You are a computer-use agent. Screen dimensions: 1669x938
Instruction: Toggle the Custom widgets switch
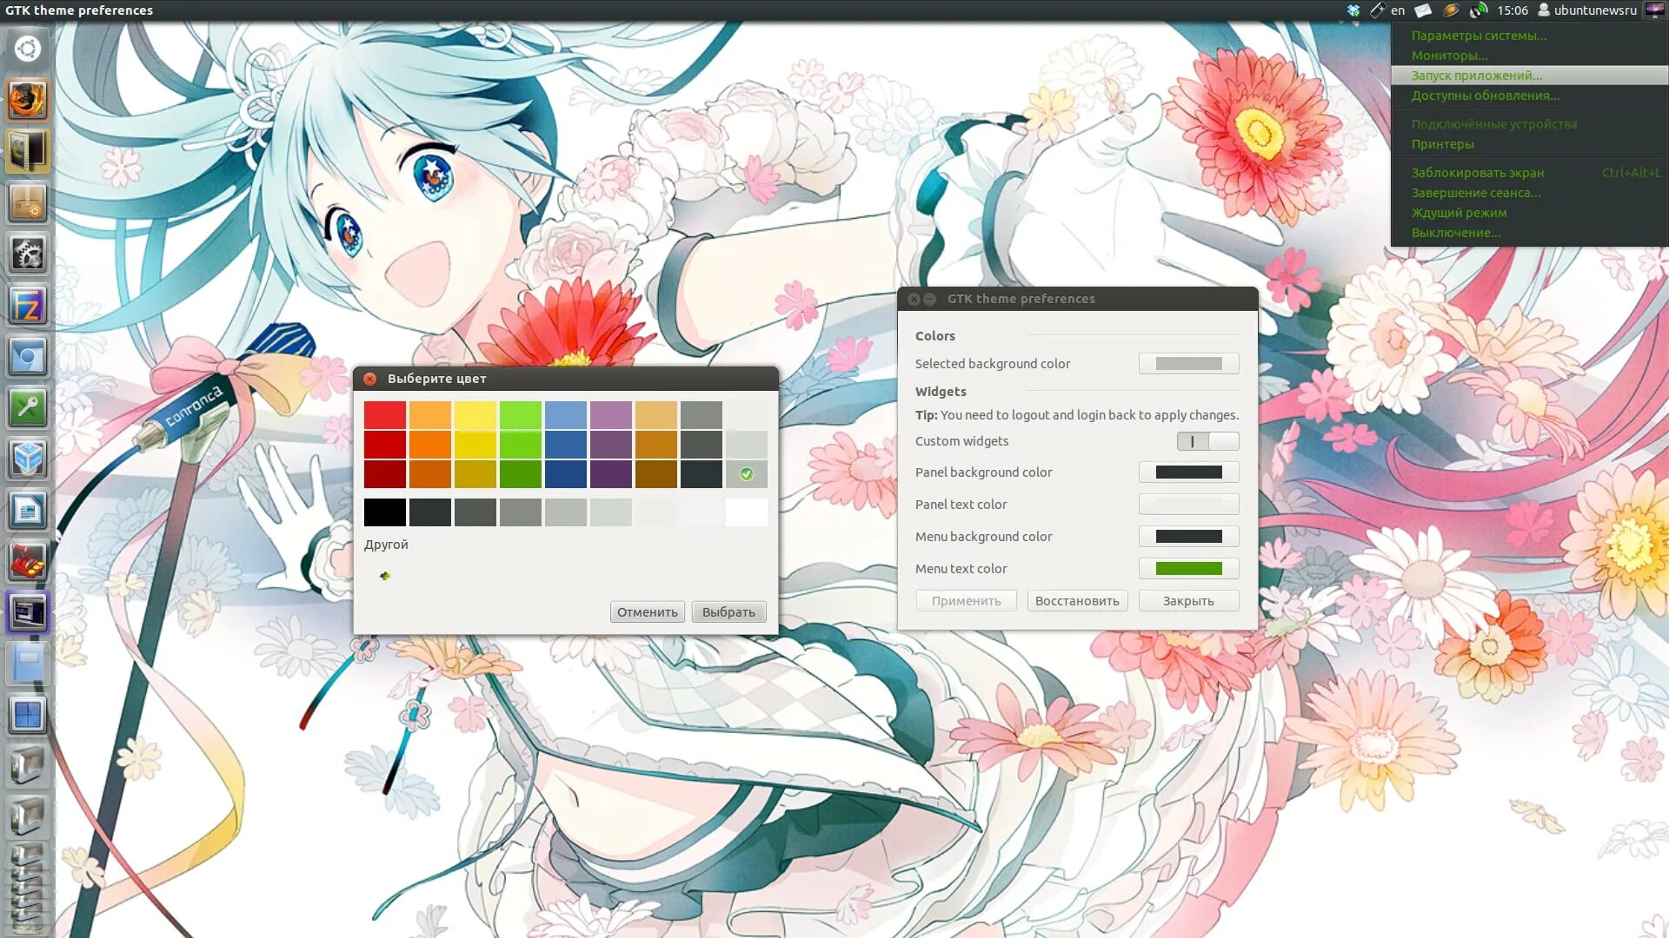(1207, 441)
